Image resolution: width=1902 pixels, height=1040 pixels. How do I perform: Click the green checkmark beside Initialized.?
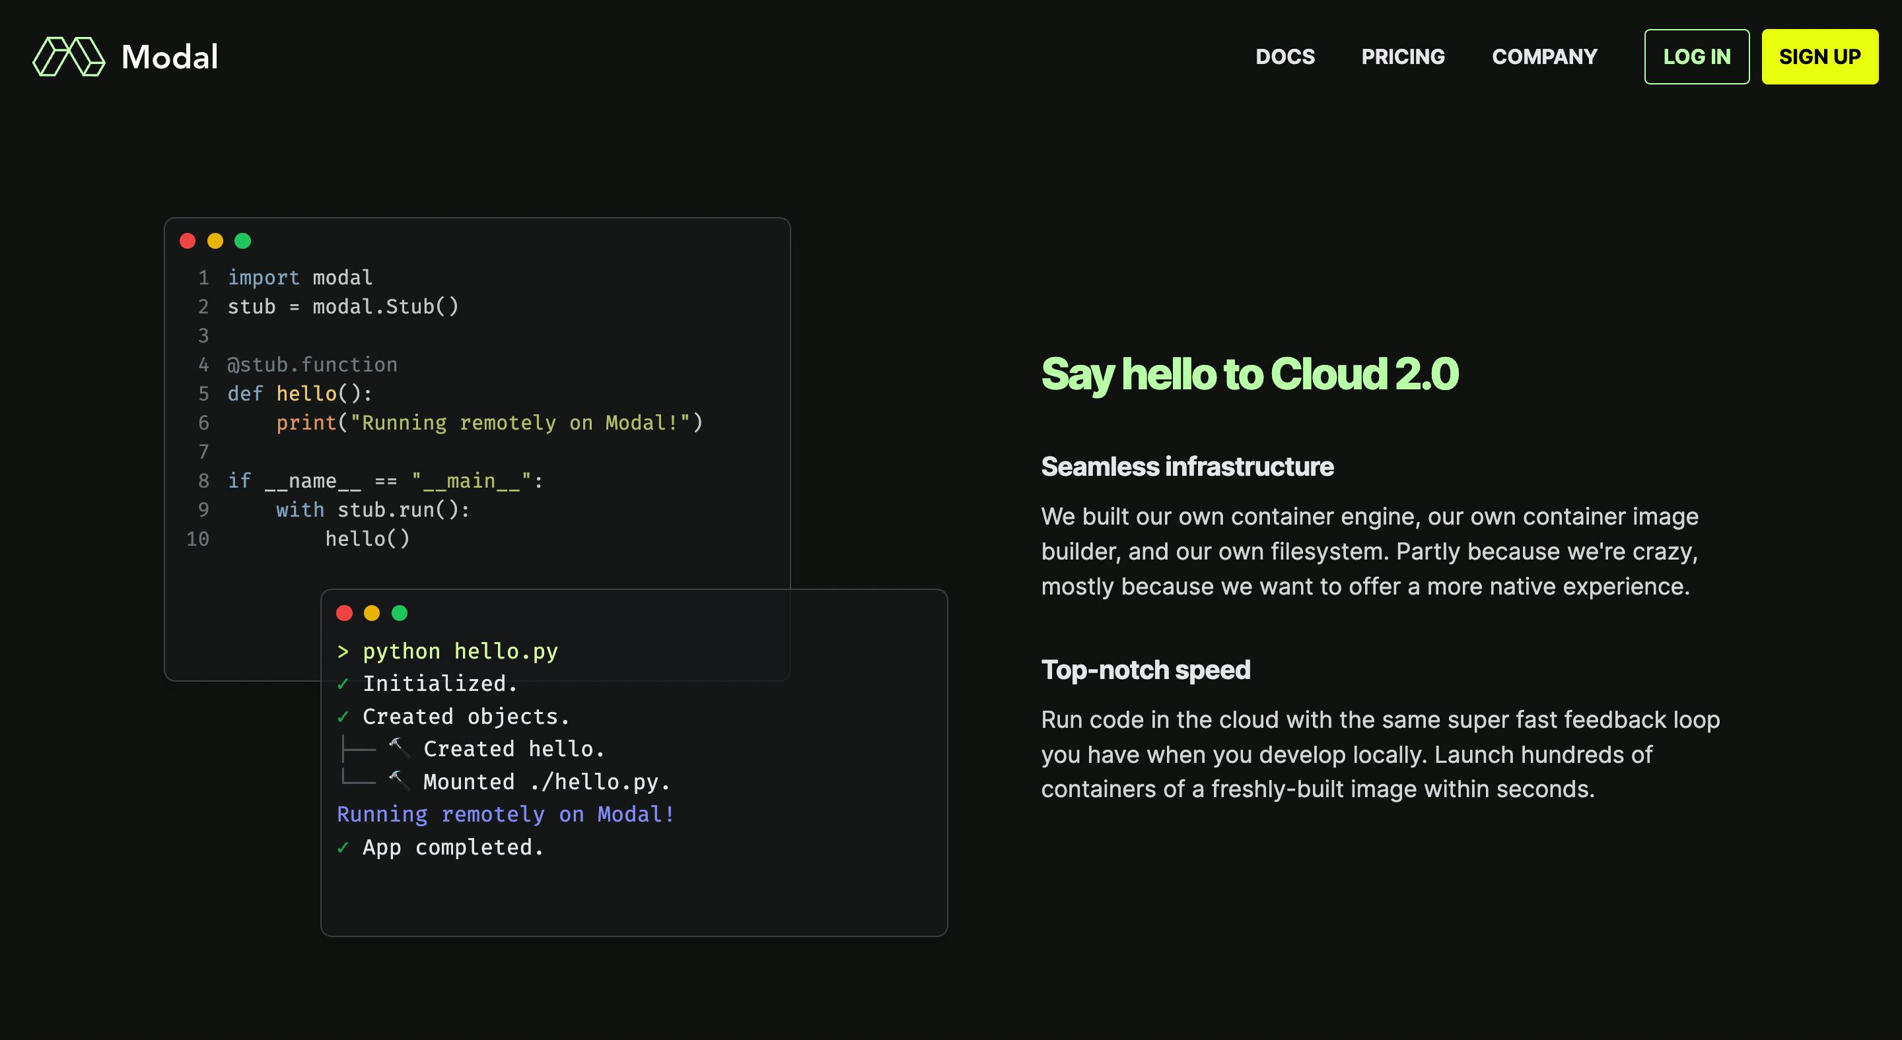pyautogui.click(x=343, y=684)
